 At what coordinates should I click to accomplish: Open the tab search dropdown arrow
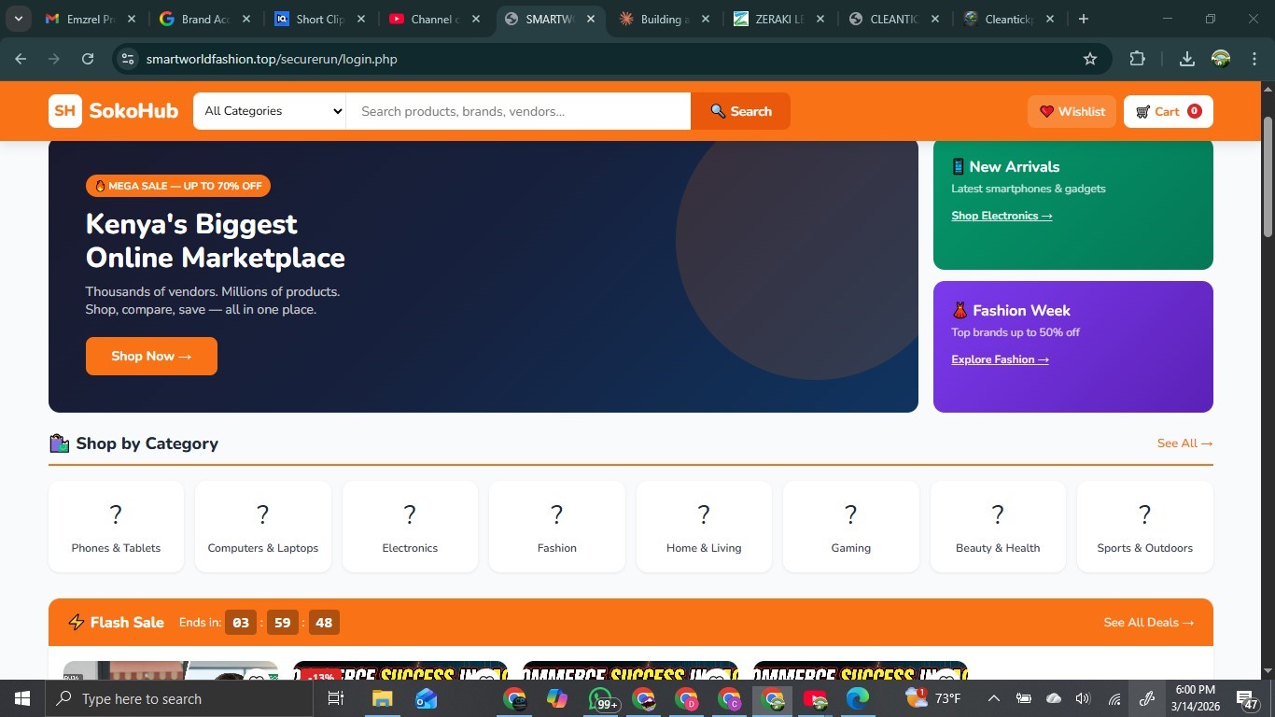coord(18,19)
